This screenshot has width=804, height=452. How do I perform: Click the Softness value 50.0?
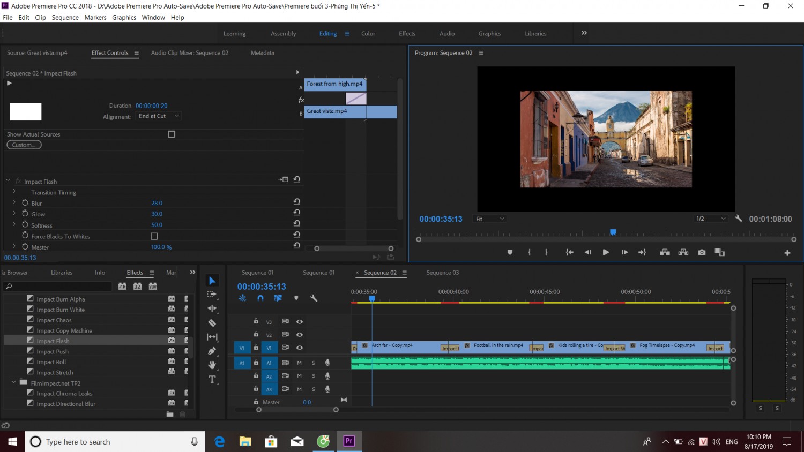click(x=157, y=225)
